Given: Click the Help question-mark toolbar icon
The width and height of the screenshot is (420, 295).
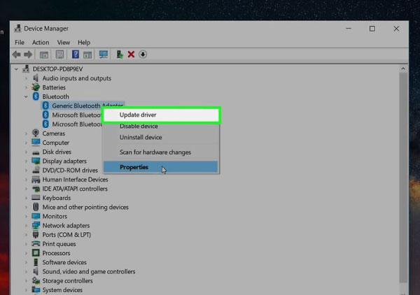Looking at the screenshot, I should [x=76, y=55].
